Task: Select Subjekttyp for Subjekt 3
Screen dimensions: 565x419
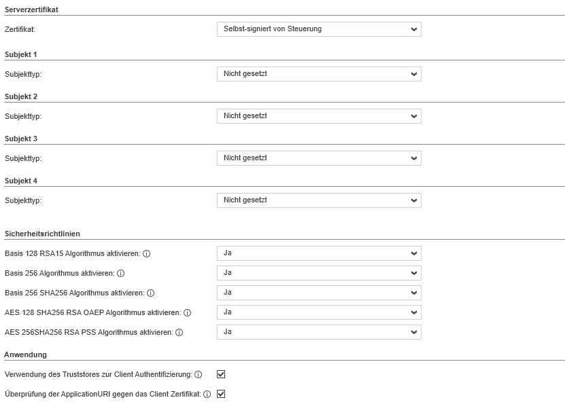Action: (319, 158)
